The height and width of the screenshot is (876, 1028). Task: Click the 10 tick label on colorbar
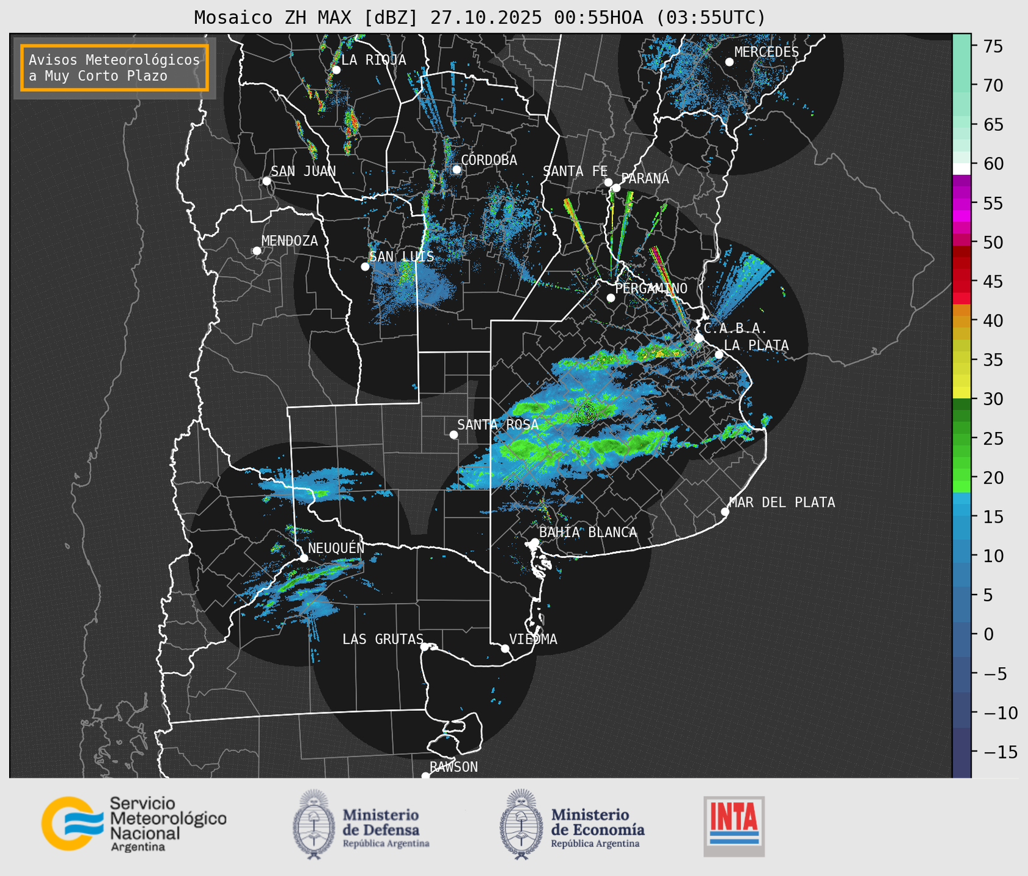(993, 556)
